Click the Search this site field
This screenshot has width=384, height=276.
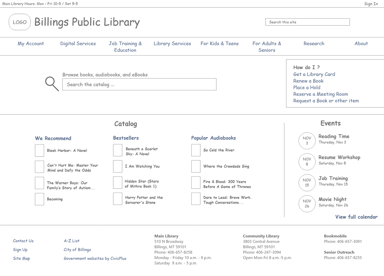click(308, 22)
